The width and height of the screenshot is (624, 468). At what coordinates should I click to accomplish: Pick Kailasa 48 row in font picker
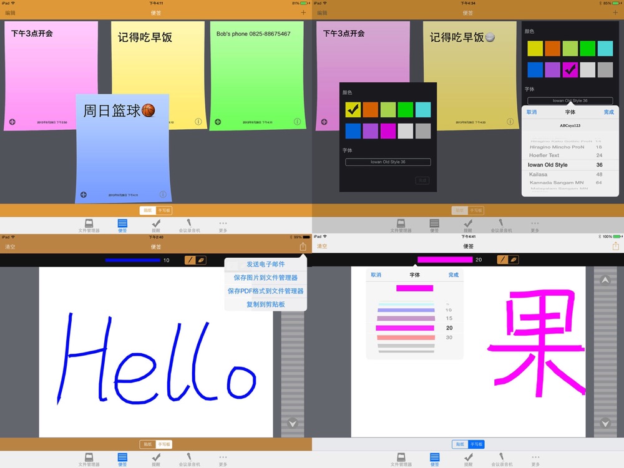[565, 175]
